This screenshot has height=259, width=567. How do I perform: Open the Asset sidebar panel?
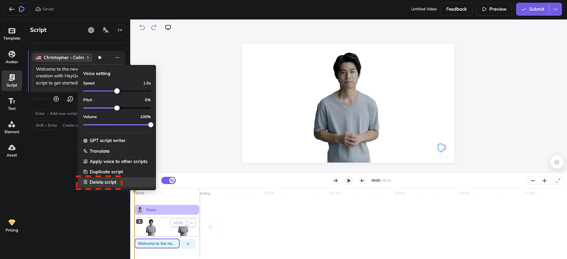point(12,150)
